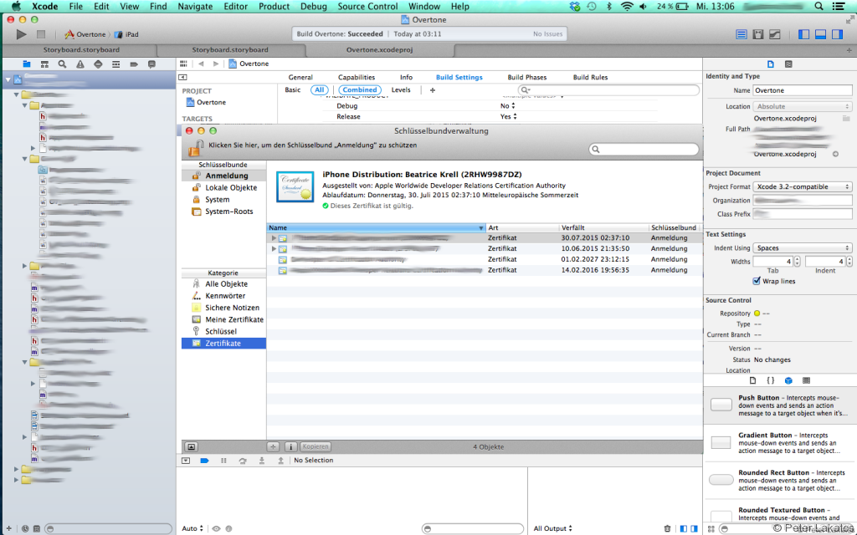Select the standard editor icon
Image resolution: width=857 pixels, height=535 pixels.
point(742,34)
